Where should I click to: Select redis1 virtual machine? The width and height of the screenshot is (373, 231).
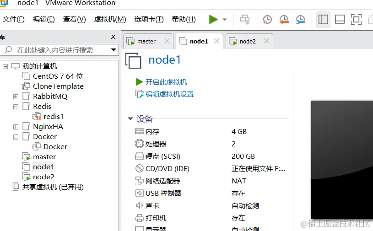point(54,117)
